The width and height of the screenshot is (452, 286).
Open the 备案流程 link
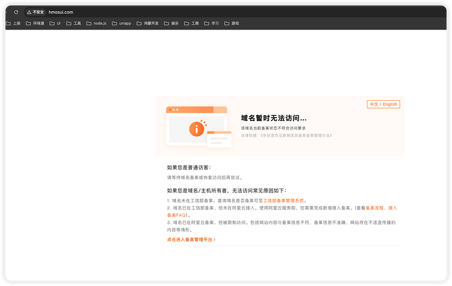pyautogui.click(x=375, y=207)
